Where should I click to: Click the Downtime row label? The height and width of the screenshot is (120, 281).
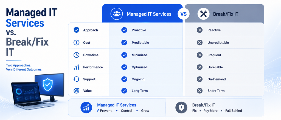(91, 55)
